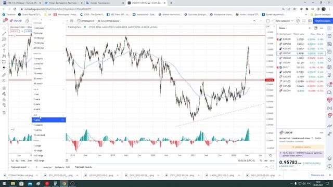Toggle the magnet mode icon
333x187 pixels.
coord(4,88)
